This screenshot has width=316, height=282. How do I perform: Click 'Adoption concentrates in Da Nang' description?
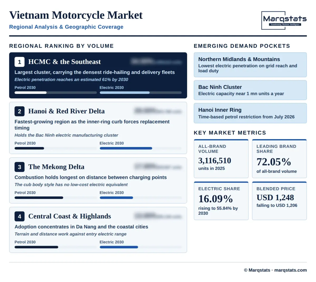(81, 227)
